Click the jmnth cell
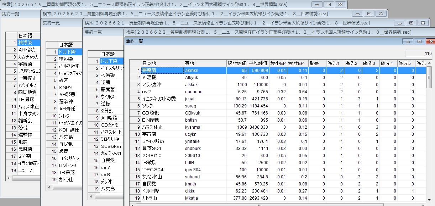 coord(205,184)
